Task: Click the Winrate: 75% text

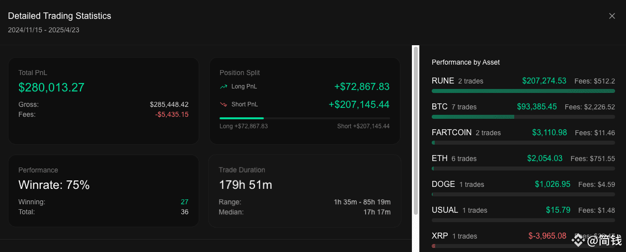Action: 54,185
